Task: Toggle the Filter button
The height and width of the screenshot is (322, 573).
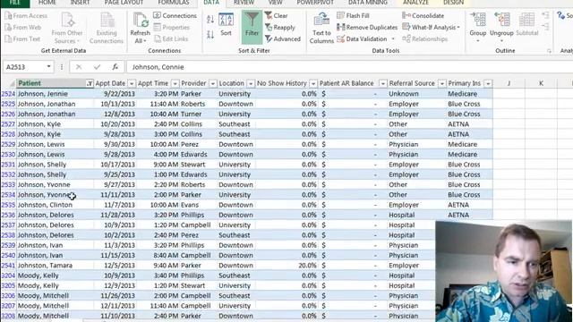Action: pos(252,27)
